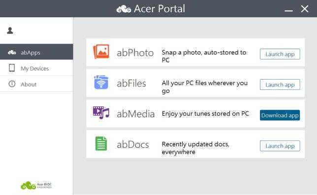
Task: Click the green abDocs document icon
Action: pos(101,143)
